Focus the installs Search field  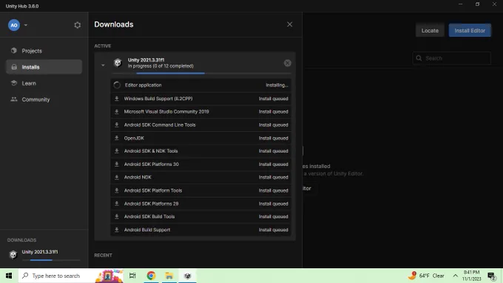tap(452, 58)
